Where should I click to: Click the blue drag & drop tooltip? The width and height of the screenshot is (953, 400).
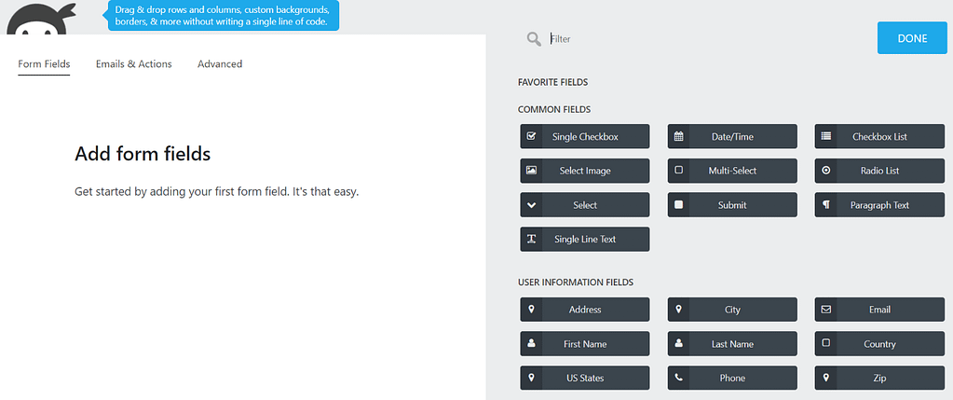224,16
